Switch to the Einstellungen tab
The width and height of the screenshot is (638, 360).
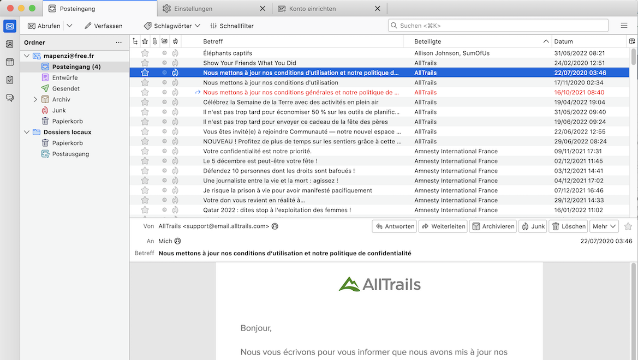(194, 9)
